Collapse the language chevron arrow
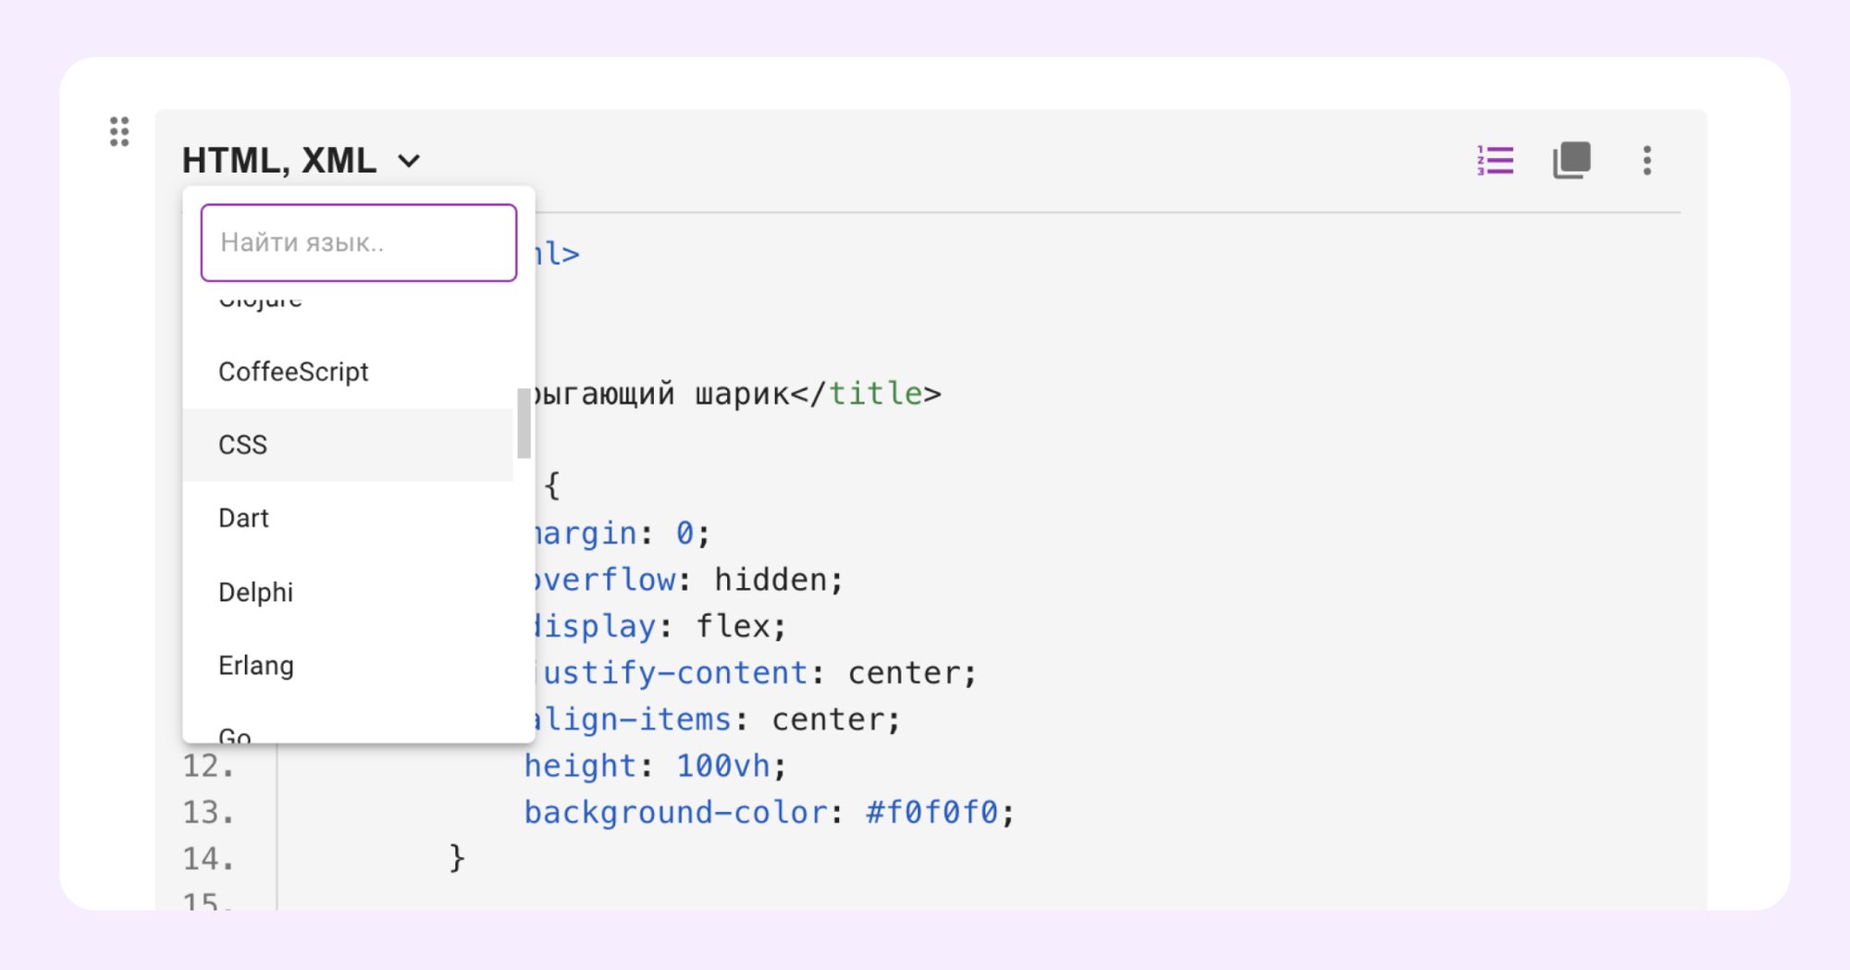Screen dimensions: 1850x970 pos(409,162)
